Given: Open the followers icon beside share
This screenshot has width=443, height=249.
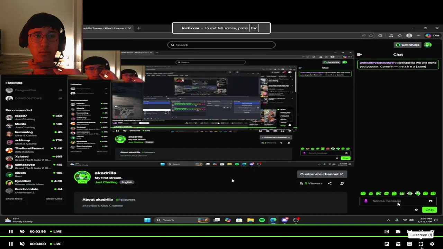Looking at the screenshot, I should 342,183.
